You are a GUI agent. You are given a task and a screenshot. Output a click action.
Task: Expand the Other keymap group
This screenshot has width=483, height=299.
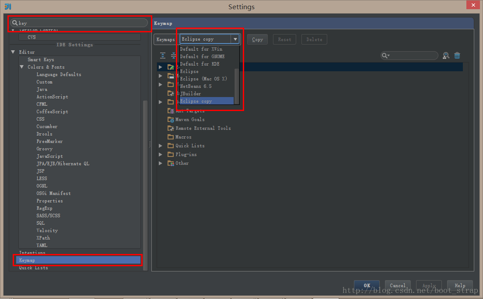[x=161, y=163]
